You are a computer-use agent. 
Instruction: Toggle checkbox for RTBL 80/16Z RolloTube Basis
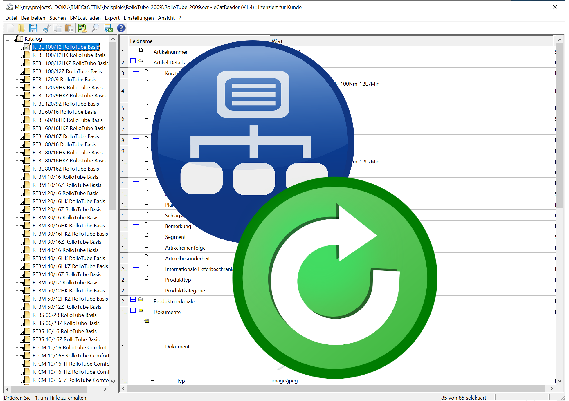pos(22,170)
